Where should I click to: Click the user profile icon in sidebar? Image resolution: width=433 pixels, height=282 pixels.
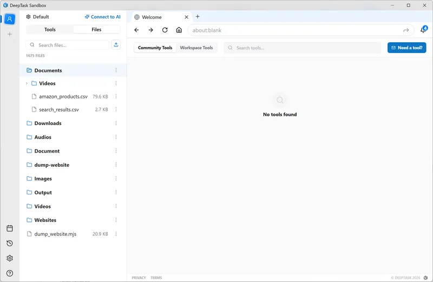coord(9,19)
